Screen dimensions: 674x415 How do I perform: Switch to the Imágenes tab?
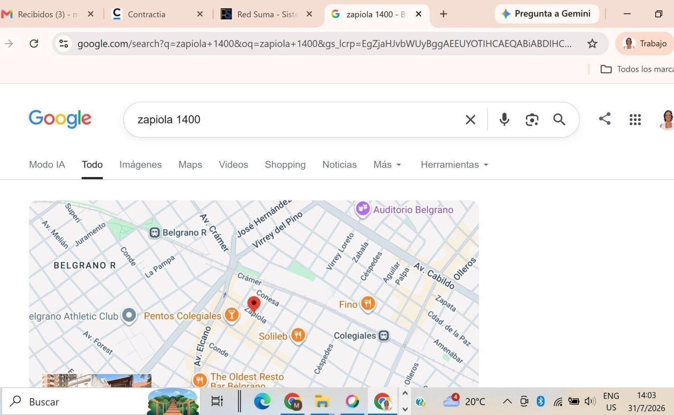tap(141, 165)
